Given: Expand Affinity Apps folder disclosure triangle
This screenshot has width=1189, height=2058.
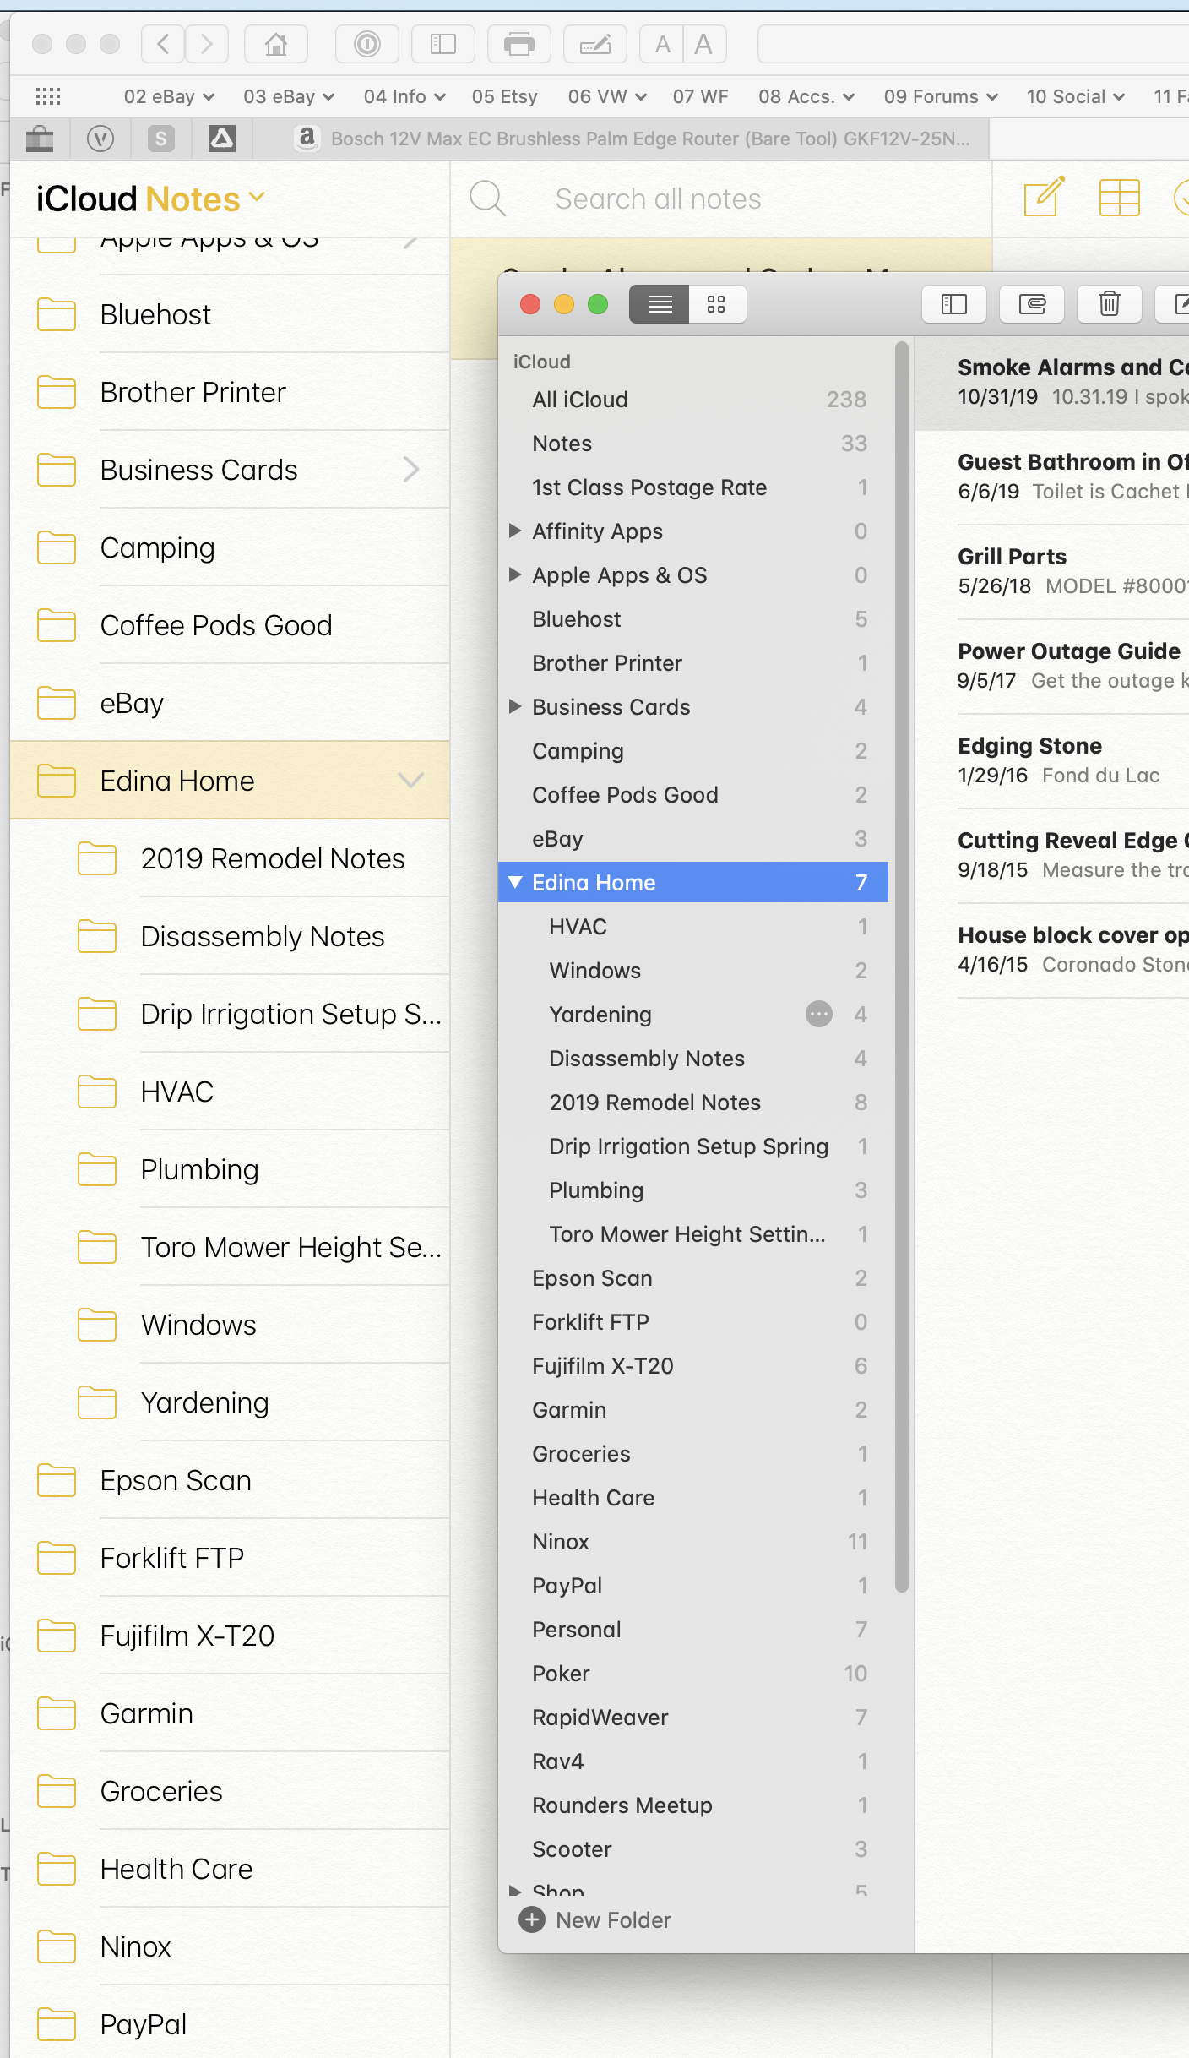Looking at the screenshot, I should pyautogui.click(x=515, y=531).
